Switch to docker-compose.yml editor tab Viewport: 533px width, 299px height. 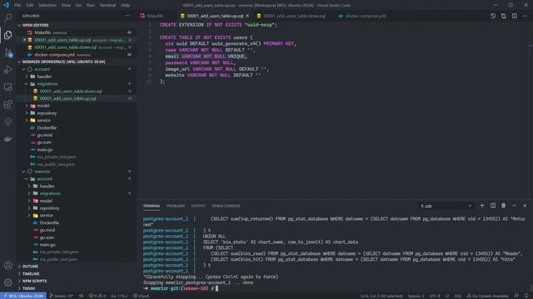coord(366,16)
